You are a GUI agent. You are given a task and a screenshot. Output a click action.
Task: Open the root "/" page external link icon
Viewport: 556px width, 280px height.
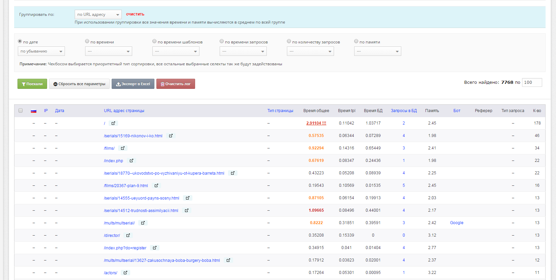click(113, 123)
